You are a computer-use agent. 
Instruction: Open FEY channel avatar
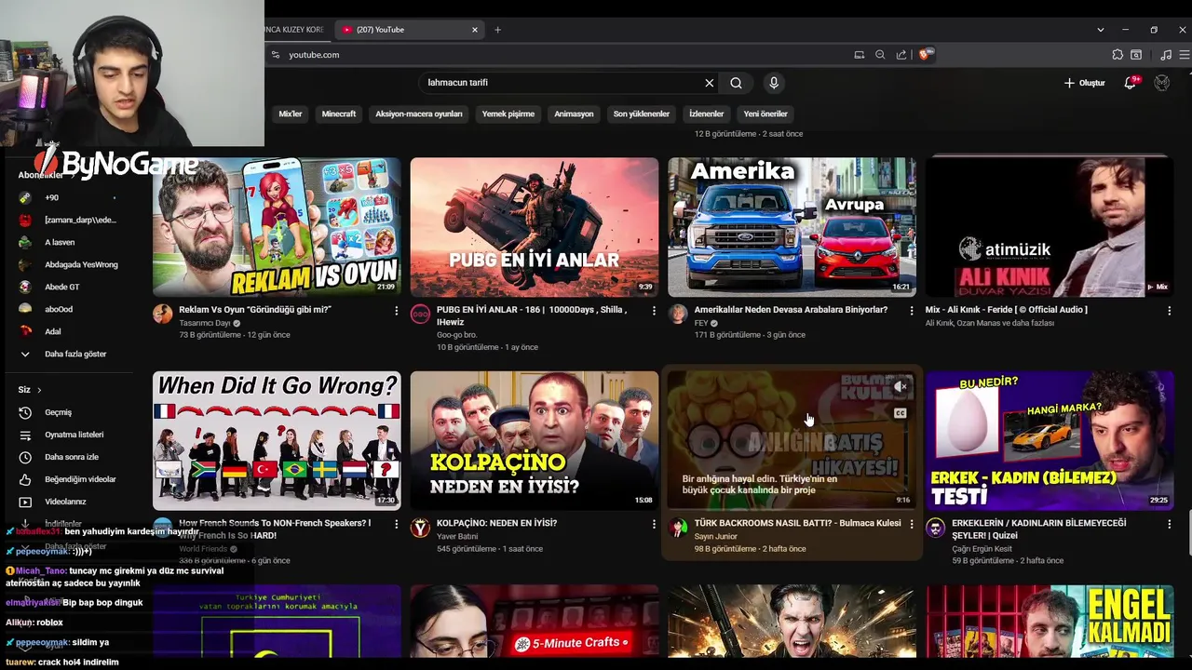(678, 314)
